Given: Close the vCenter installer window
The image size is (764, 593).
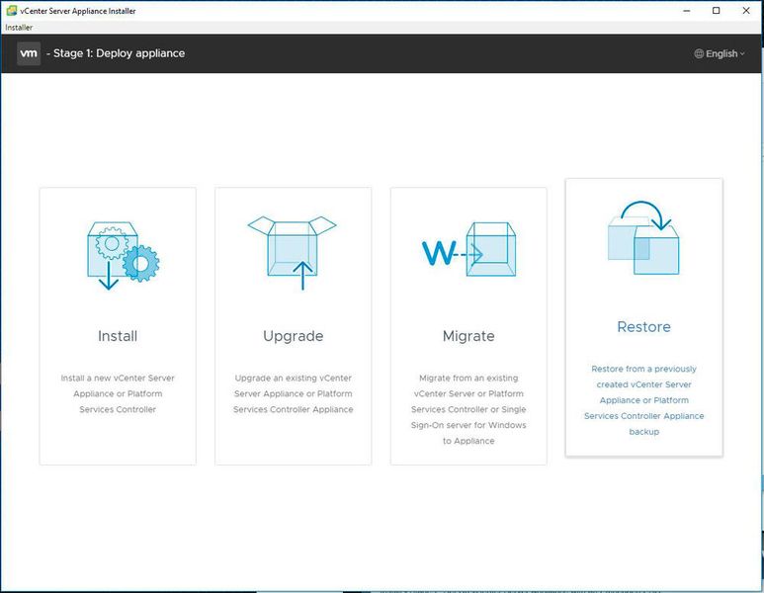Looking at the screenshot, I should point(746,10).
